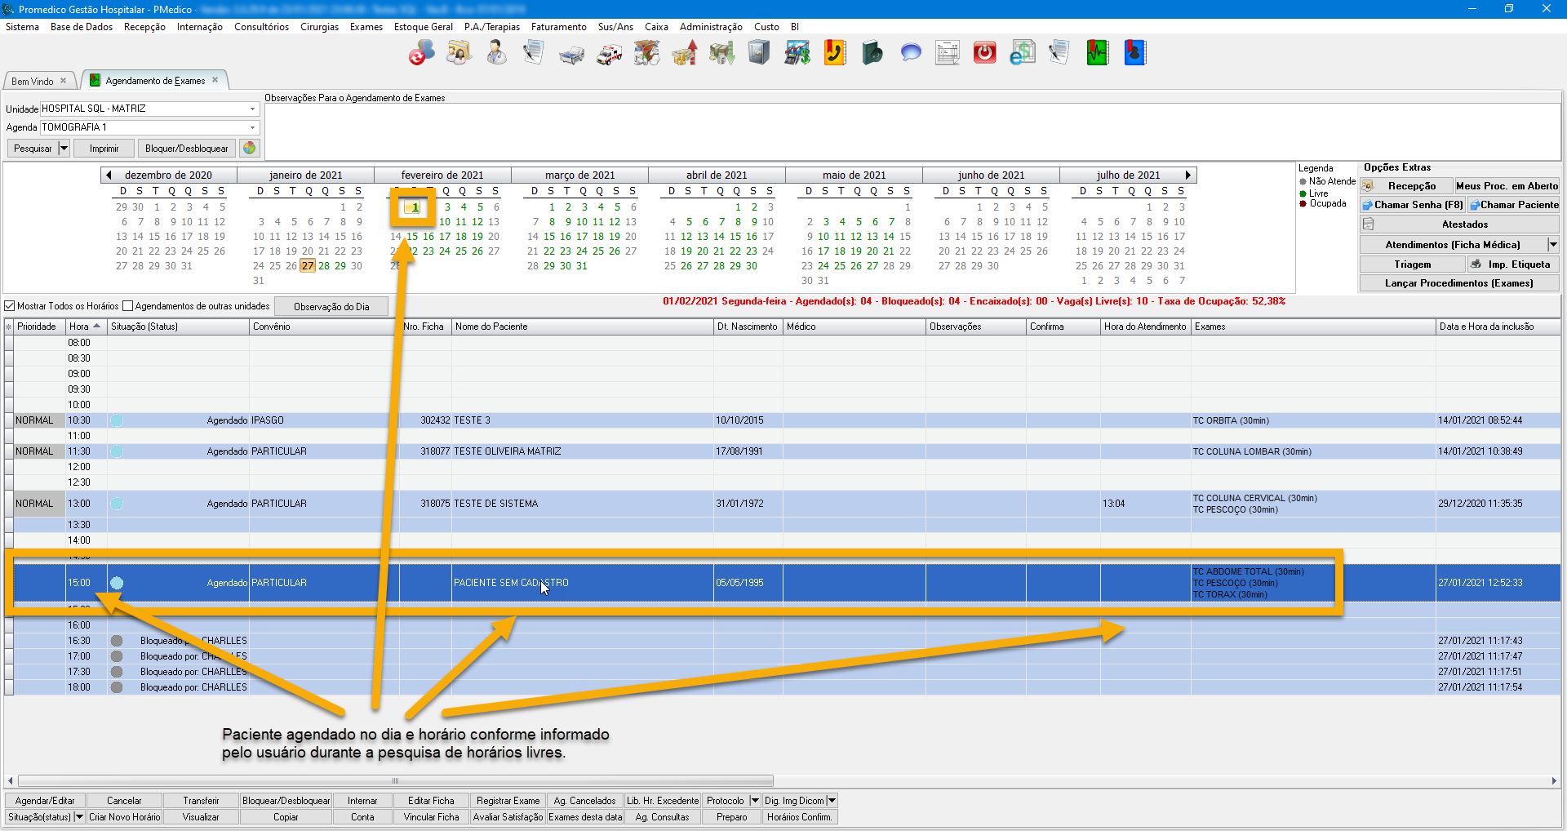Click the green heartbeat monitor book icon
Screen dimensions: 1567x831
click(1097, 54)
